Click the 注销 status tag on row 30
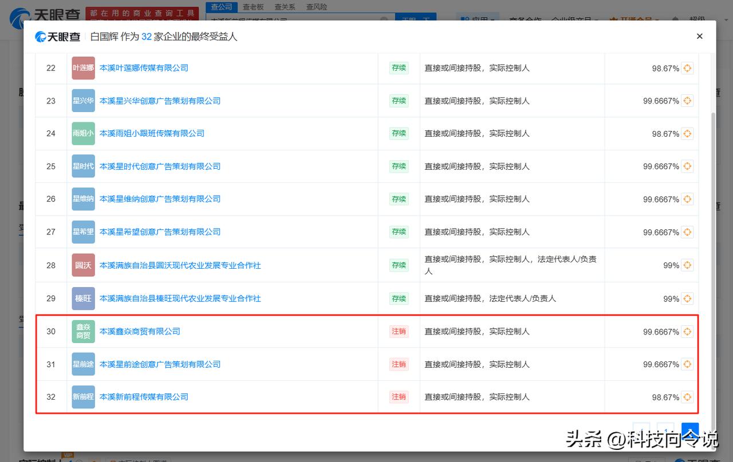 click(x=399, y=331)
